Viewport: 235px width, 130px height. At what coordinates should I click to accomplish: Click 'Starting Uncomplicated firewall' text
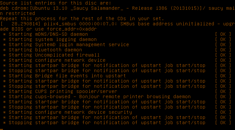tap(54, 55)
